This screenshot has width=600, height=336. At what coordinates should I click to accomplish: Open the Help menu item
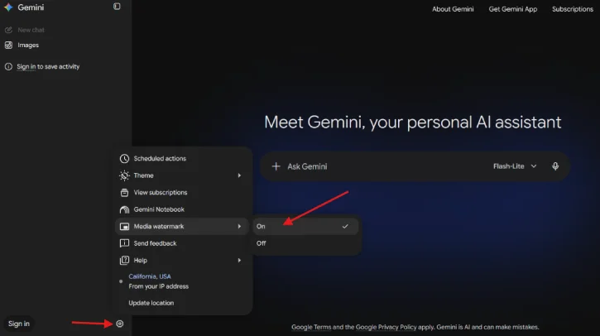pos(182,260)
